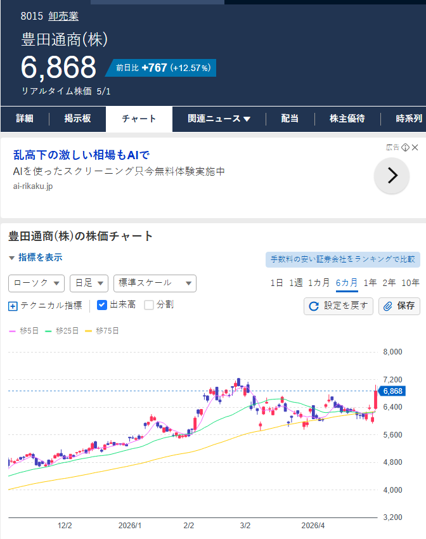426x539 pixels.
Task: Open the 関連ニュース dropdown menu
Action: pos(219,119)
